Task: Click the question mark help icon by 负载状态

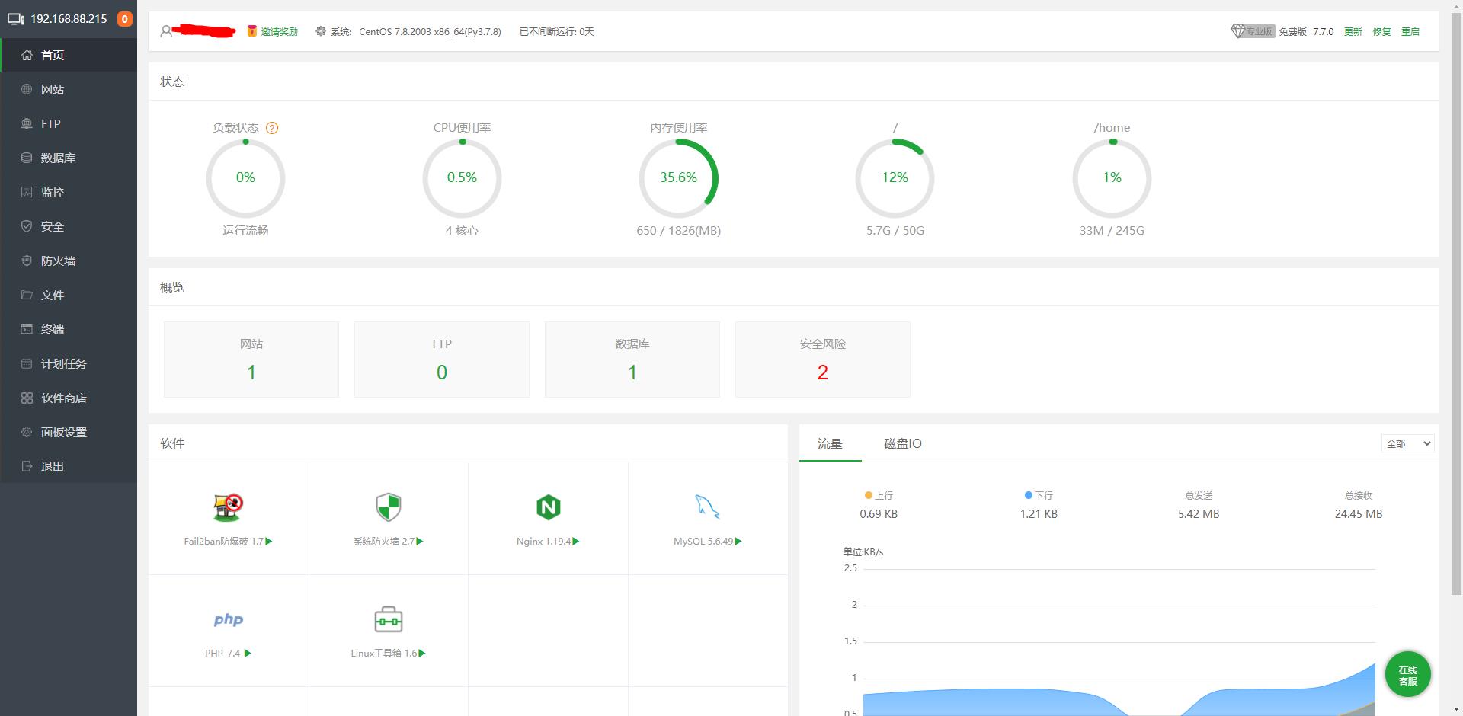Action: point(272,128)
